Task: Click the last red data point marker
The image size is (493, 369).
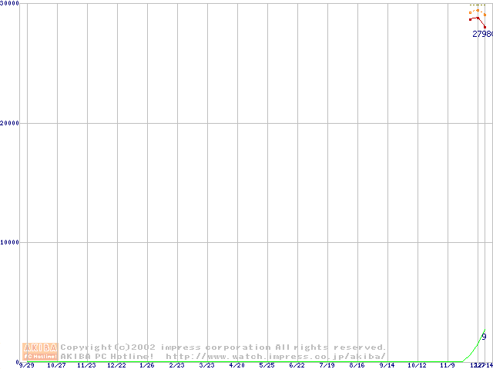Action: coord(485,27)
